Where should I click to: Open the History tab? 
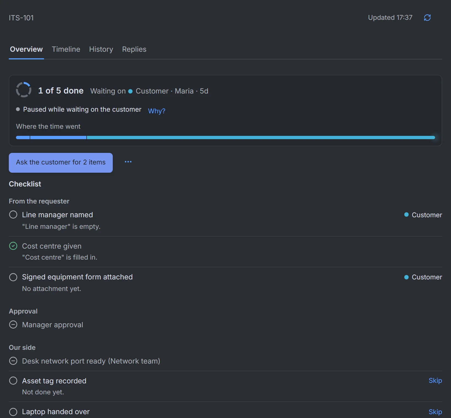[101, 49]
